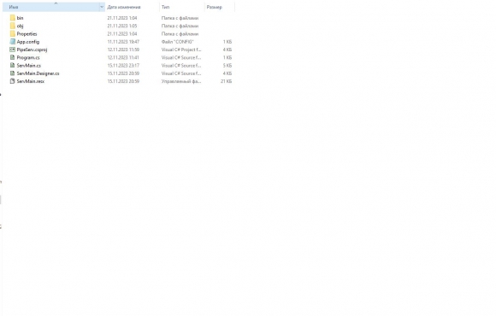Click the ServMain.Designer.cs file icon
This screenshot has height=316, width=496.
pos(12,73)
